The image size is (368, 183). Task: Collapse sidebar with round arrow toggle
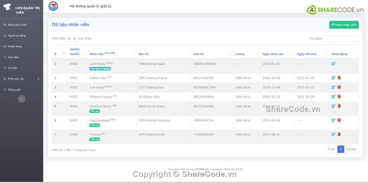click(x=22, y=99)
